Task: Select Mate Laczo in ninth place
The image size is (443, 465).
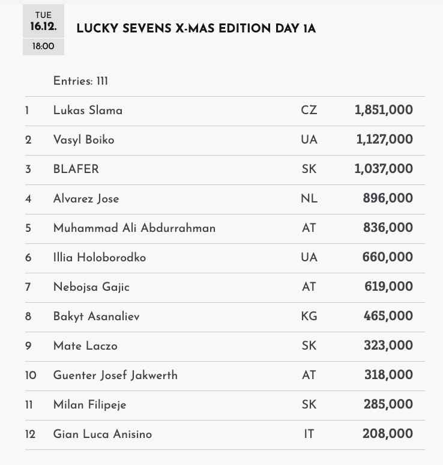Action: [x=85, y=346]
